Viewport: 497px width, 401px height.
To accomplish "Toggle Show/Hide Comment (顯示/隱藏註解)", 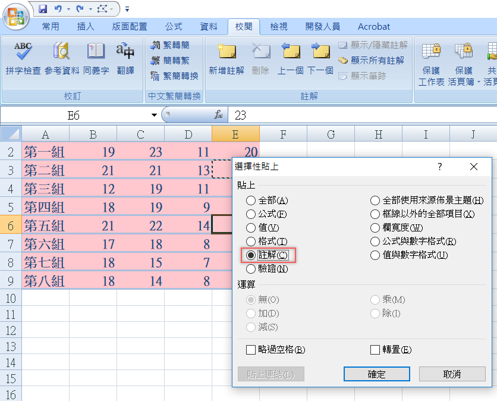I will pos(373,45).
